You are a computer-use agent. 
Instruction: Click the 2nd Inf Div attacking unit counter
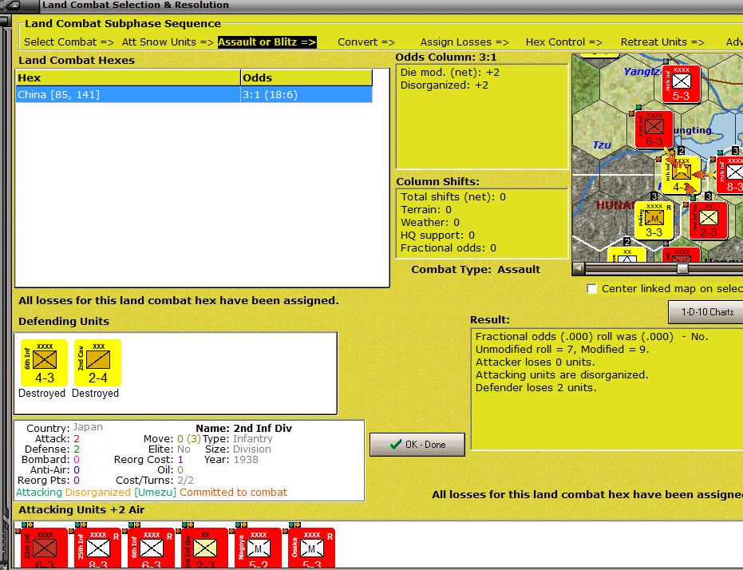click(x=205, y=548)
